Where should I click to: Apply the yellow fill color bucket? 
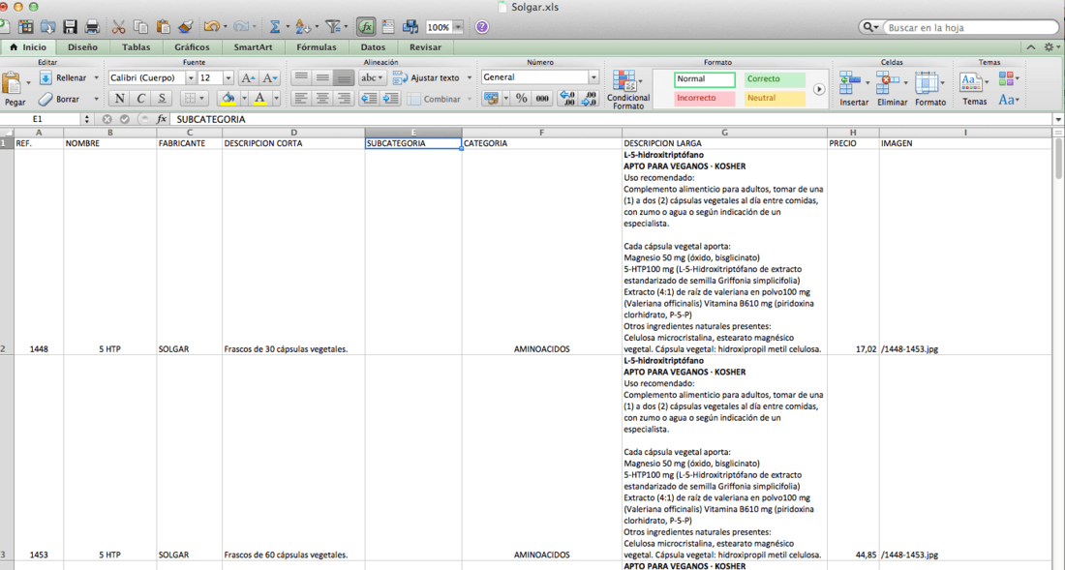[x=228, y=99]
